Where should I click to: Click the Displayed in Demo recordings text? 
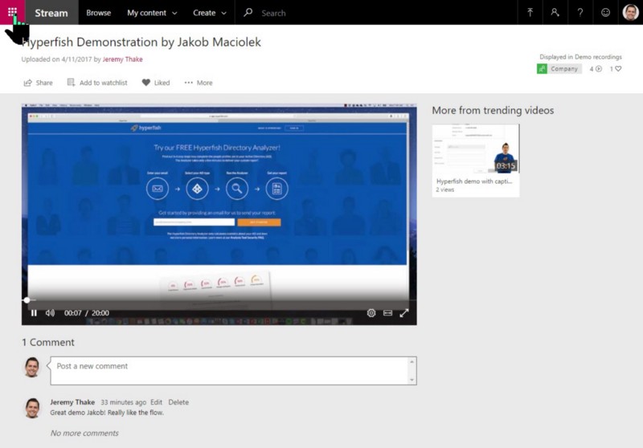[x=580, y=57]
